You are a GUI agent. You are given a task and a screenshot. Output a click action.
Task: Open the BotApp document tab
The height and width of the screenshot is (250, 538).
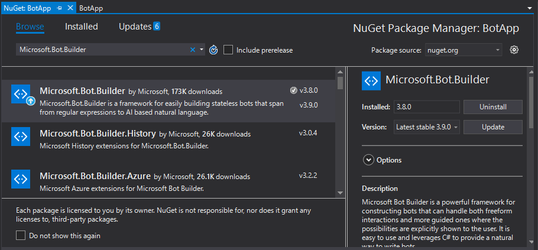(x=91, y=8)
